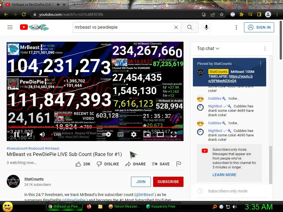Pause the live video
Screen dimensions: 283x212
pos(16,134)
